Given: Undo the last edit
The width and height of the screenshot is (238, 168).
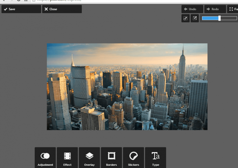Looking at the screenshot, I should [192, 9].
